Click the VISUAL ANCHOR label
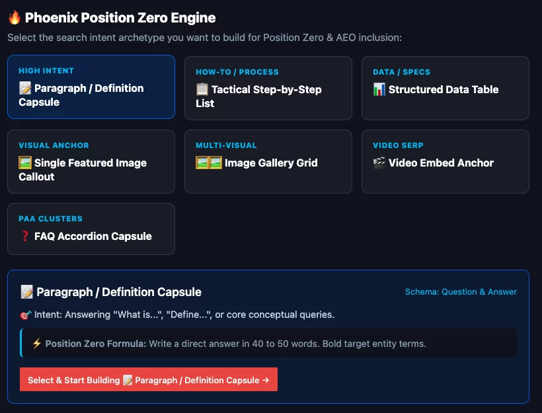 [54, 145]
